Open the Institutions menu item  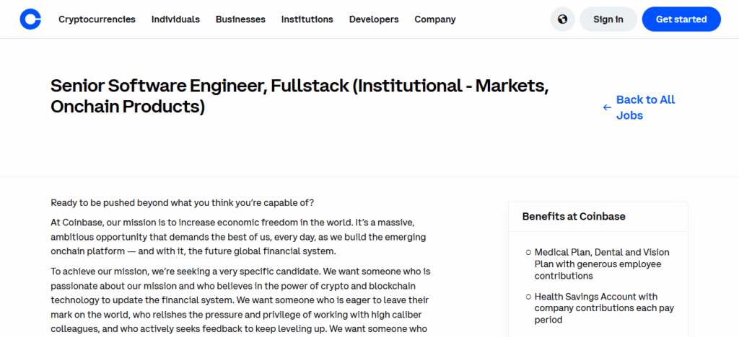[307, 19]
